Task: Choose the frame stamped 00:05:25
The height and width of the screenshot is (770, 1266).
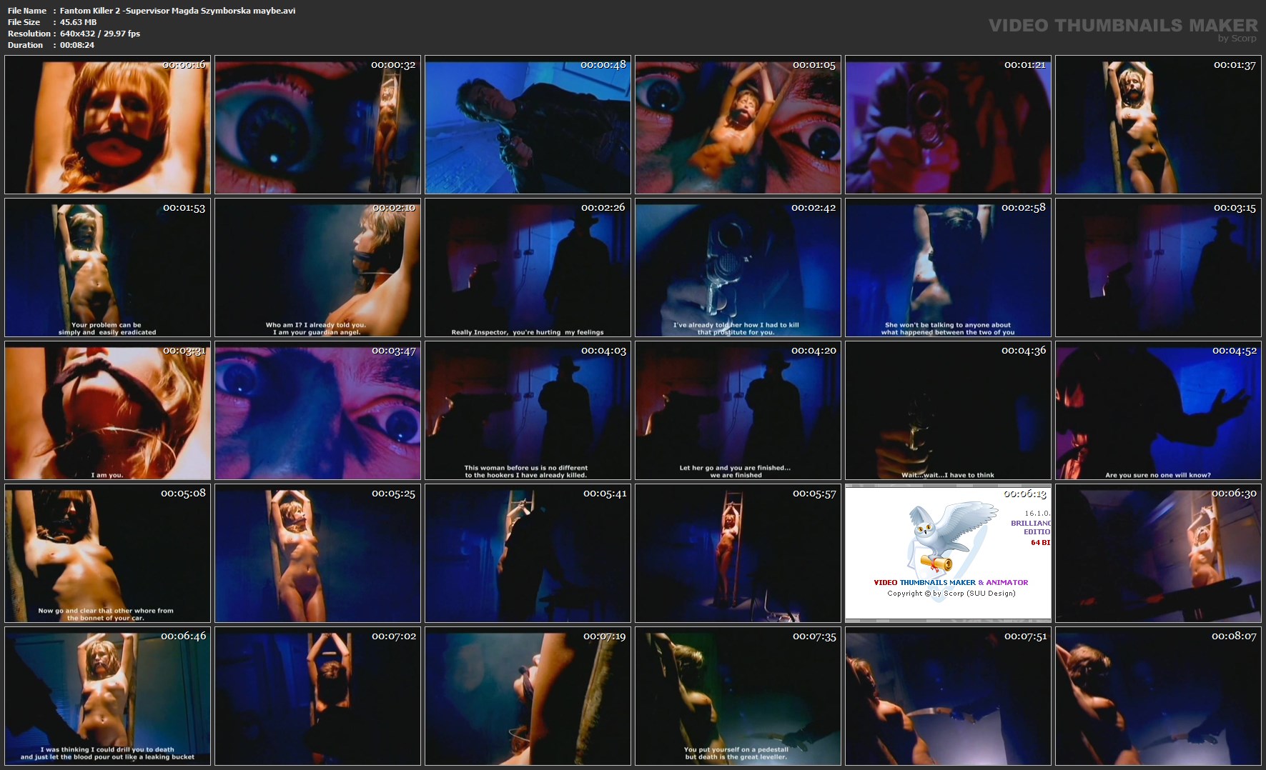Action: 318,554
